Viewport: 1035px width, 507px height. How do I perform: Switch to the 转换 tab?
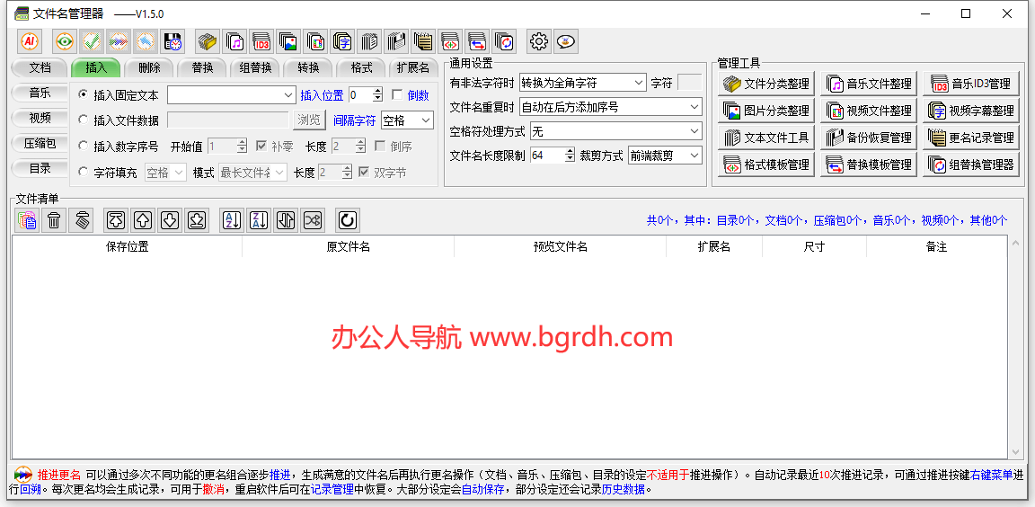point(308,67)
